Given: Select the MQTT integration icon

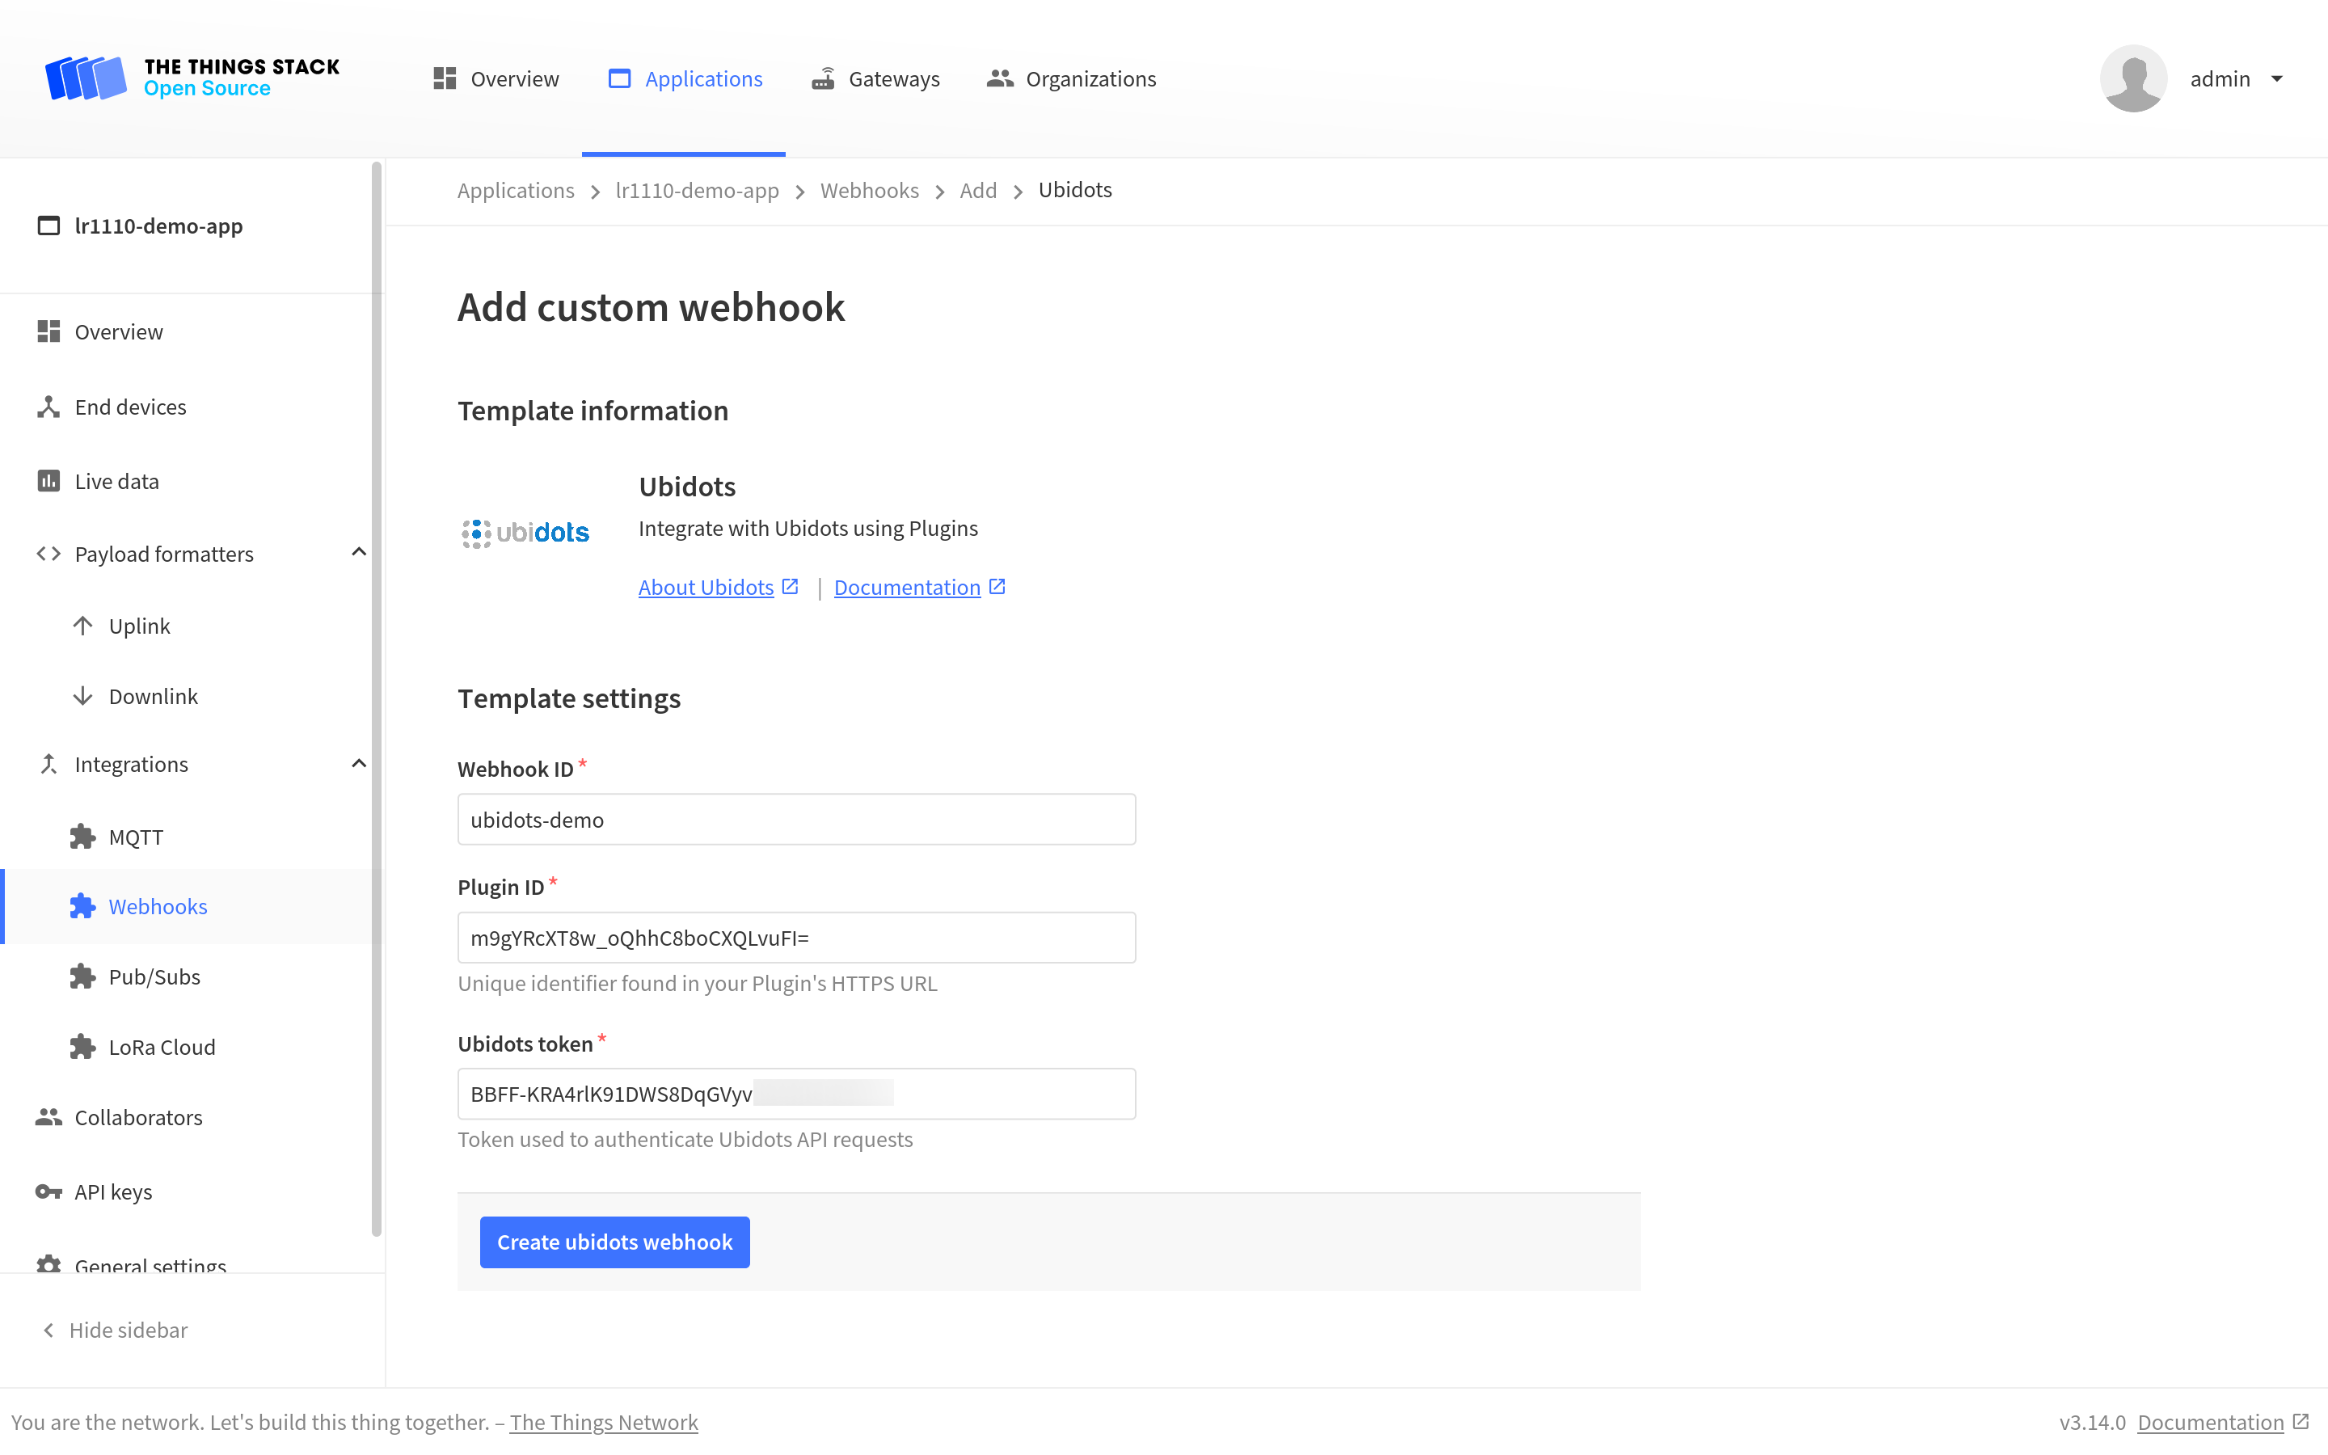Looking at the screenshot, I should (82, 837).
